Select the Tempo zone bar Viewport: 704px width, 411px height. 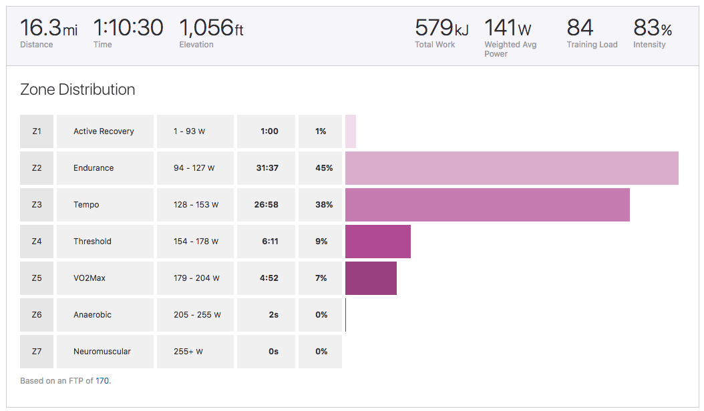487,205
